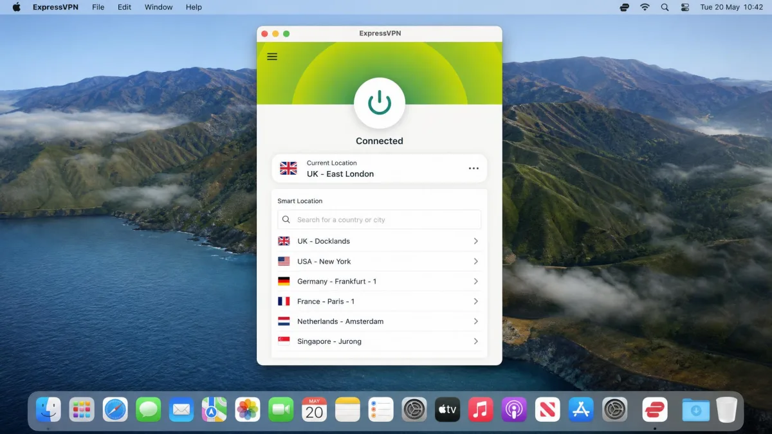Open ExpressVPN icon in the Dock
The height and width of the screenshot is (434, 772).
(655, 410)
